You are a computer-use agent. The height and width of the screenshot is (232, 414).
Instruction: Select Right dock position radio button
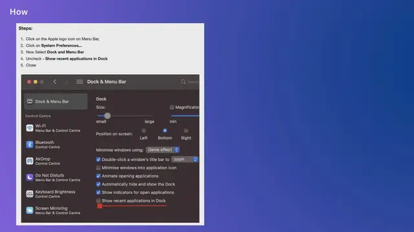click(186, 130)
